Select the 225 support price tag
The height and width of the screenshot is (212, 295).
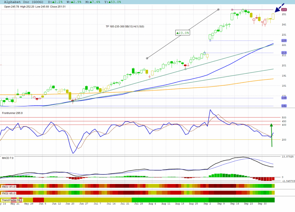[283, 41]
